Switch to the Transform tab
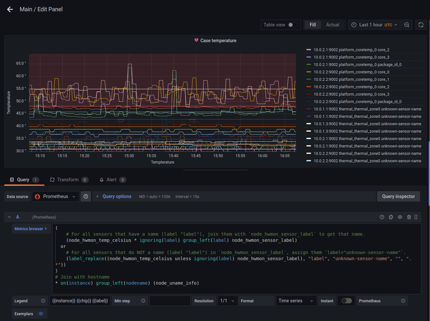430x321 pixels. [68, 180]
